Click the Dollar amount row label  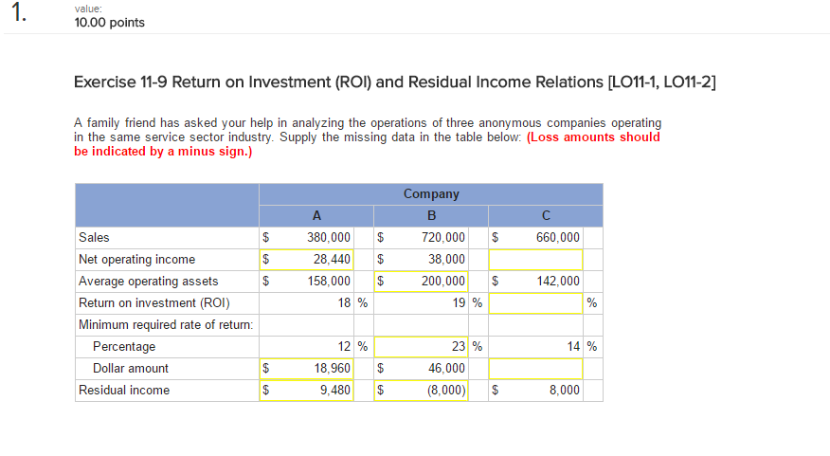130,368
